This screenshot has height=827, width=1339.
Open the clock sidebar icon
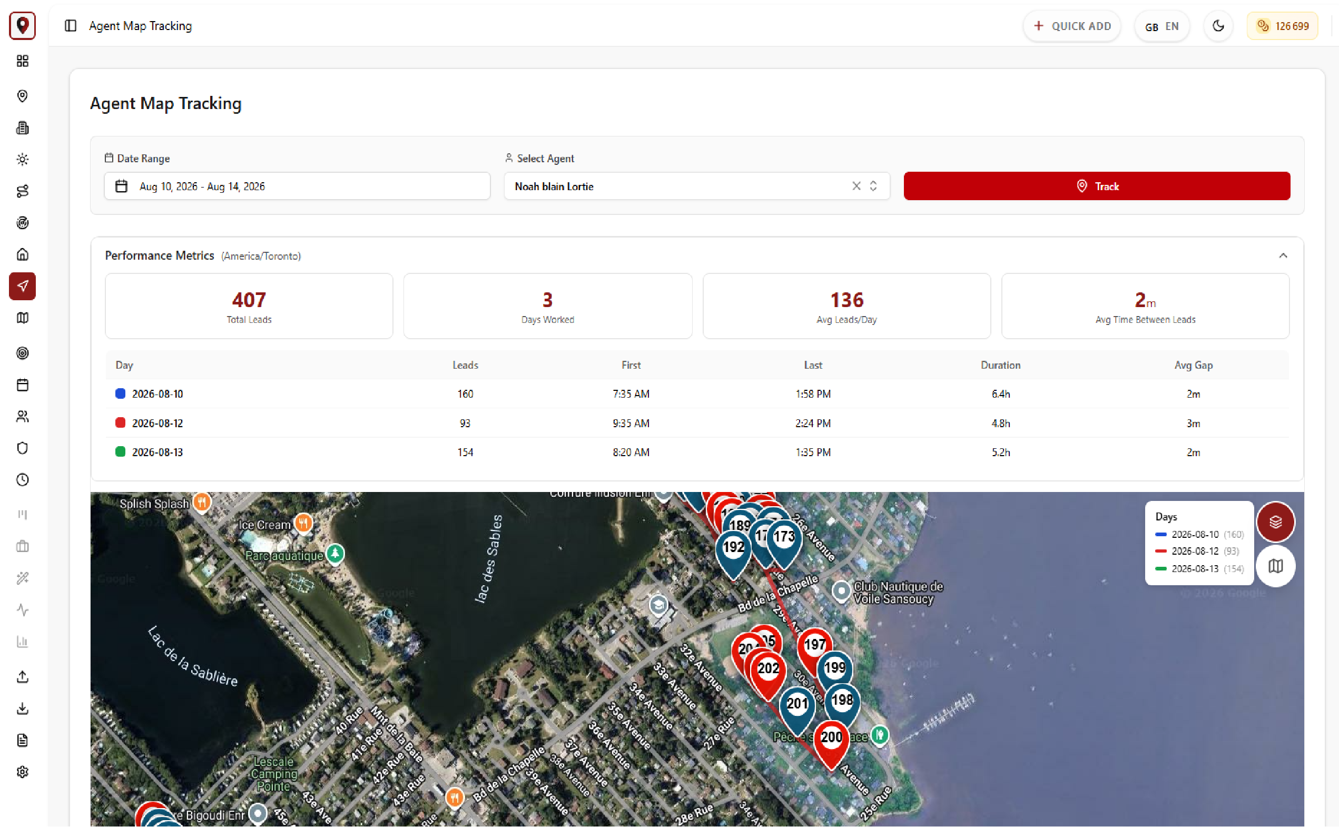click(x=23, y=480)
